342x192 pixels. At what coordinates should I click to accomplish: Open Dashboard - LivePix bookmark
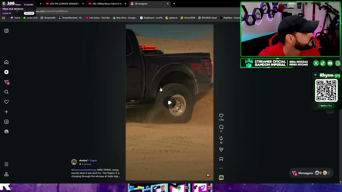(151, 18)
